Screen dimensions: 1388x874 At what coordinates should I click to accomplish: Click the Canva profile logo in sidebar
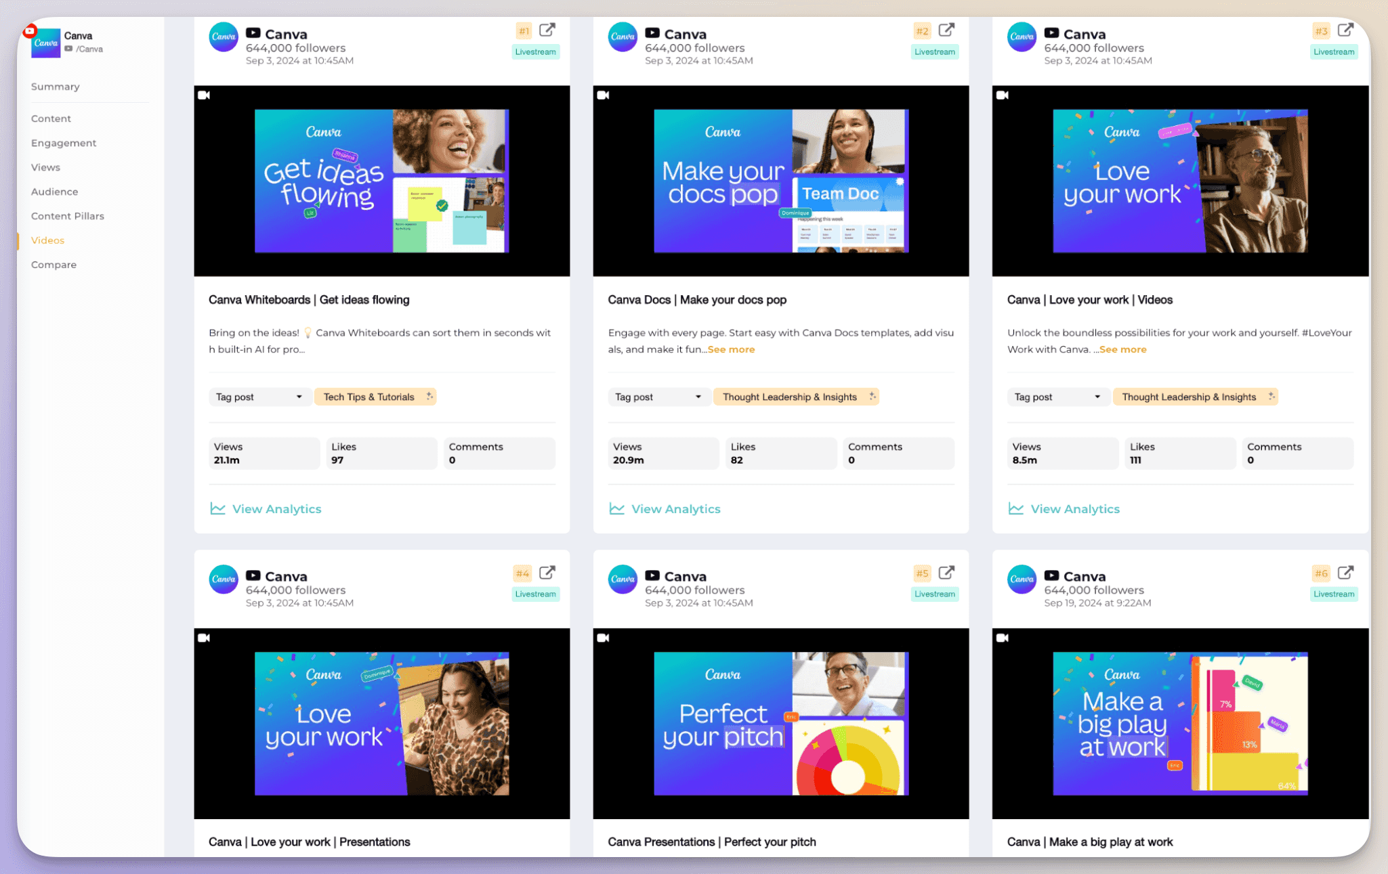tap(46, 43)
